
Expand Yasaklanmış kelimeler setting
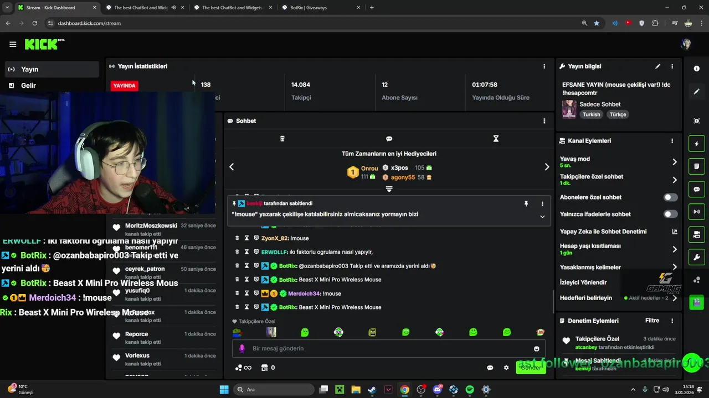(674, 267)
